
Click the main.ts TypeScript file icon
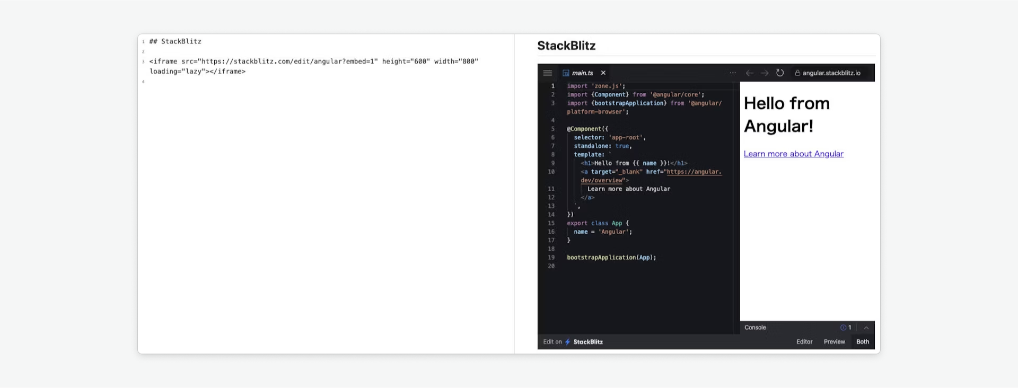pos(566,73)
